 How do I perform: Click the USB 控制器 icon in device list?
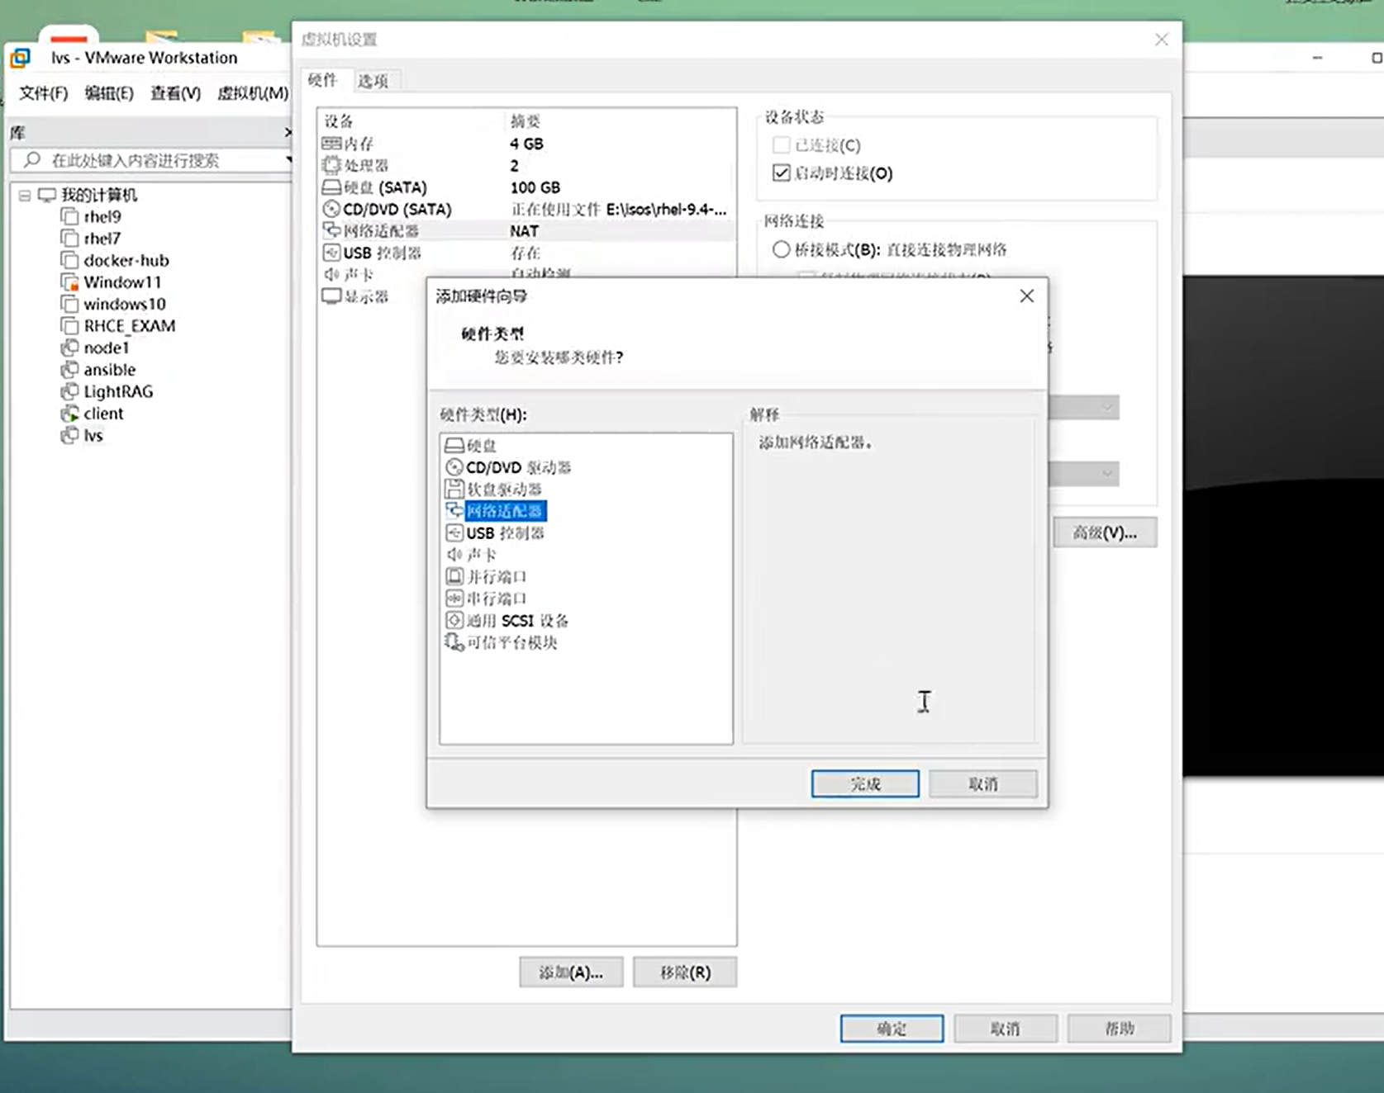point(331,253)
